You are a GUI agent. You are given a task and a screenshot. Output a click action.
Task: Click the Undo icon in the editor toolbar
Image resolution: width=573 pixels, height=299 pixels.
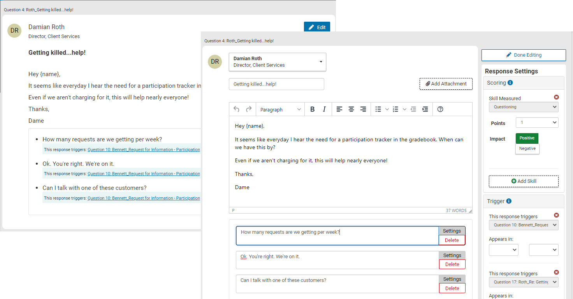coord(236,109)
